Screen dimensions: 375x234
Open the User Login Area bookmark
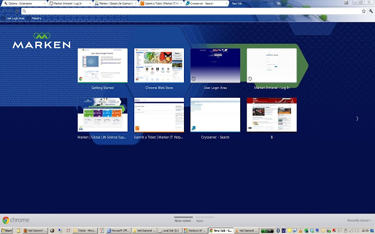coord(13,18)
